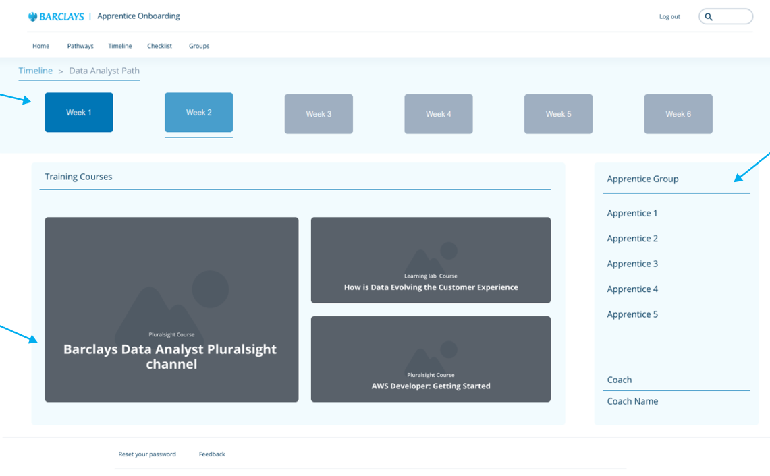The height and width of the screenshot is (476, 770).
Task: Select the Week 5 tile
Action: click(558, 114)
